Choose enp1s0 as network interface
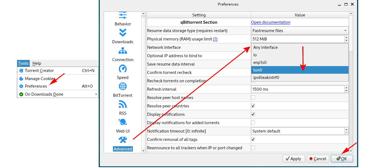This screenshot has height=168, width=380. coord(300,63)
